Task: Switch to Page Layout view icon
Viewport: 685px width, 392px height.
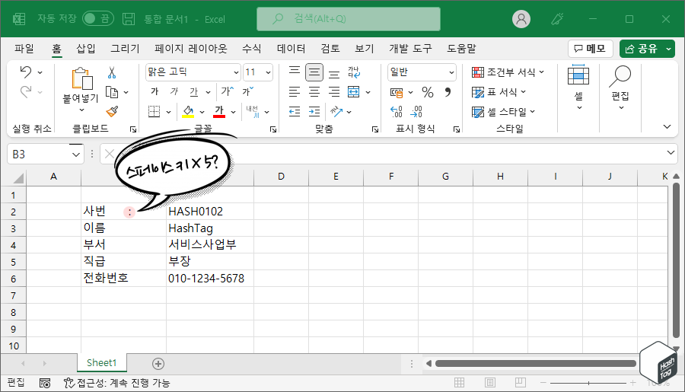Action: click(490, 383)
